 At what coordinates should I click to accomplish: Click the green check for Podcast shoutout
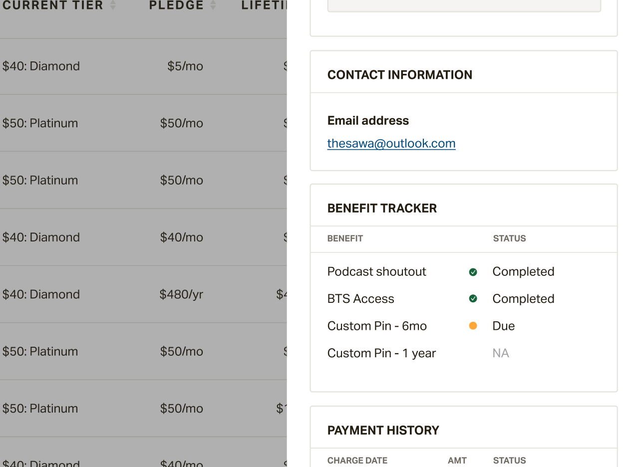coord(473,272)
